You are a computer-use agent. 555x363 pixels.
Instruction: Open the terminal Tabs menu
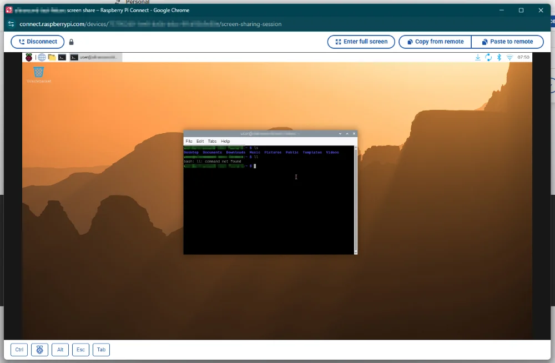212,142
